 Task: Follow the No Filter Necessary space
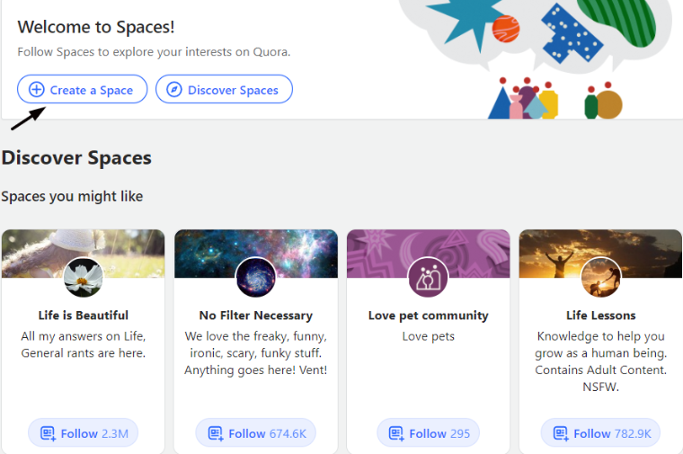tap(256, 433)
